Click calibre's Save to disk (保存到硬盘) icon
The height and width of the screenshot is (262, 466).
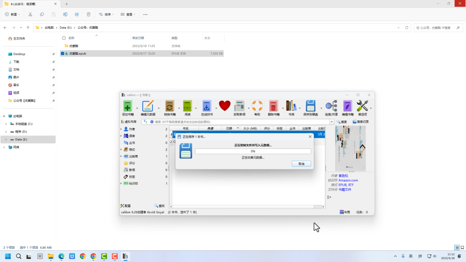pyautogui.click(x=311, y=106)
